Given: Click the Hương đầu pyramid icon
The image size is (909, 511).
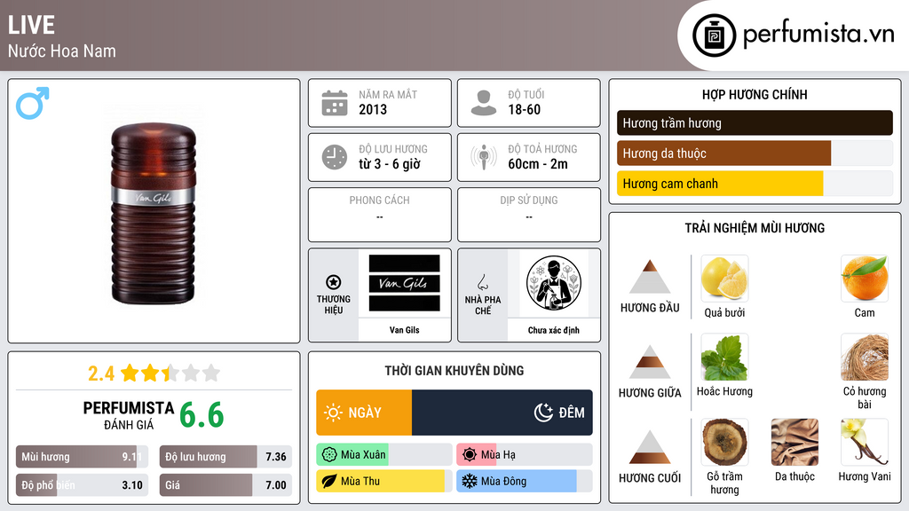Looking at the screenshot, I should (650, 277).
